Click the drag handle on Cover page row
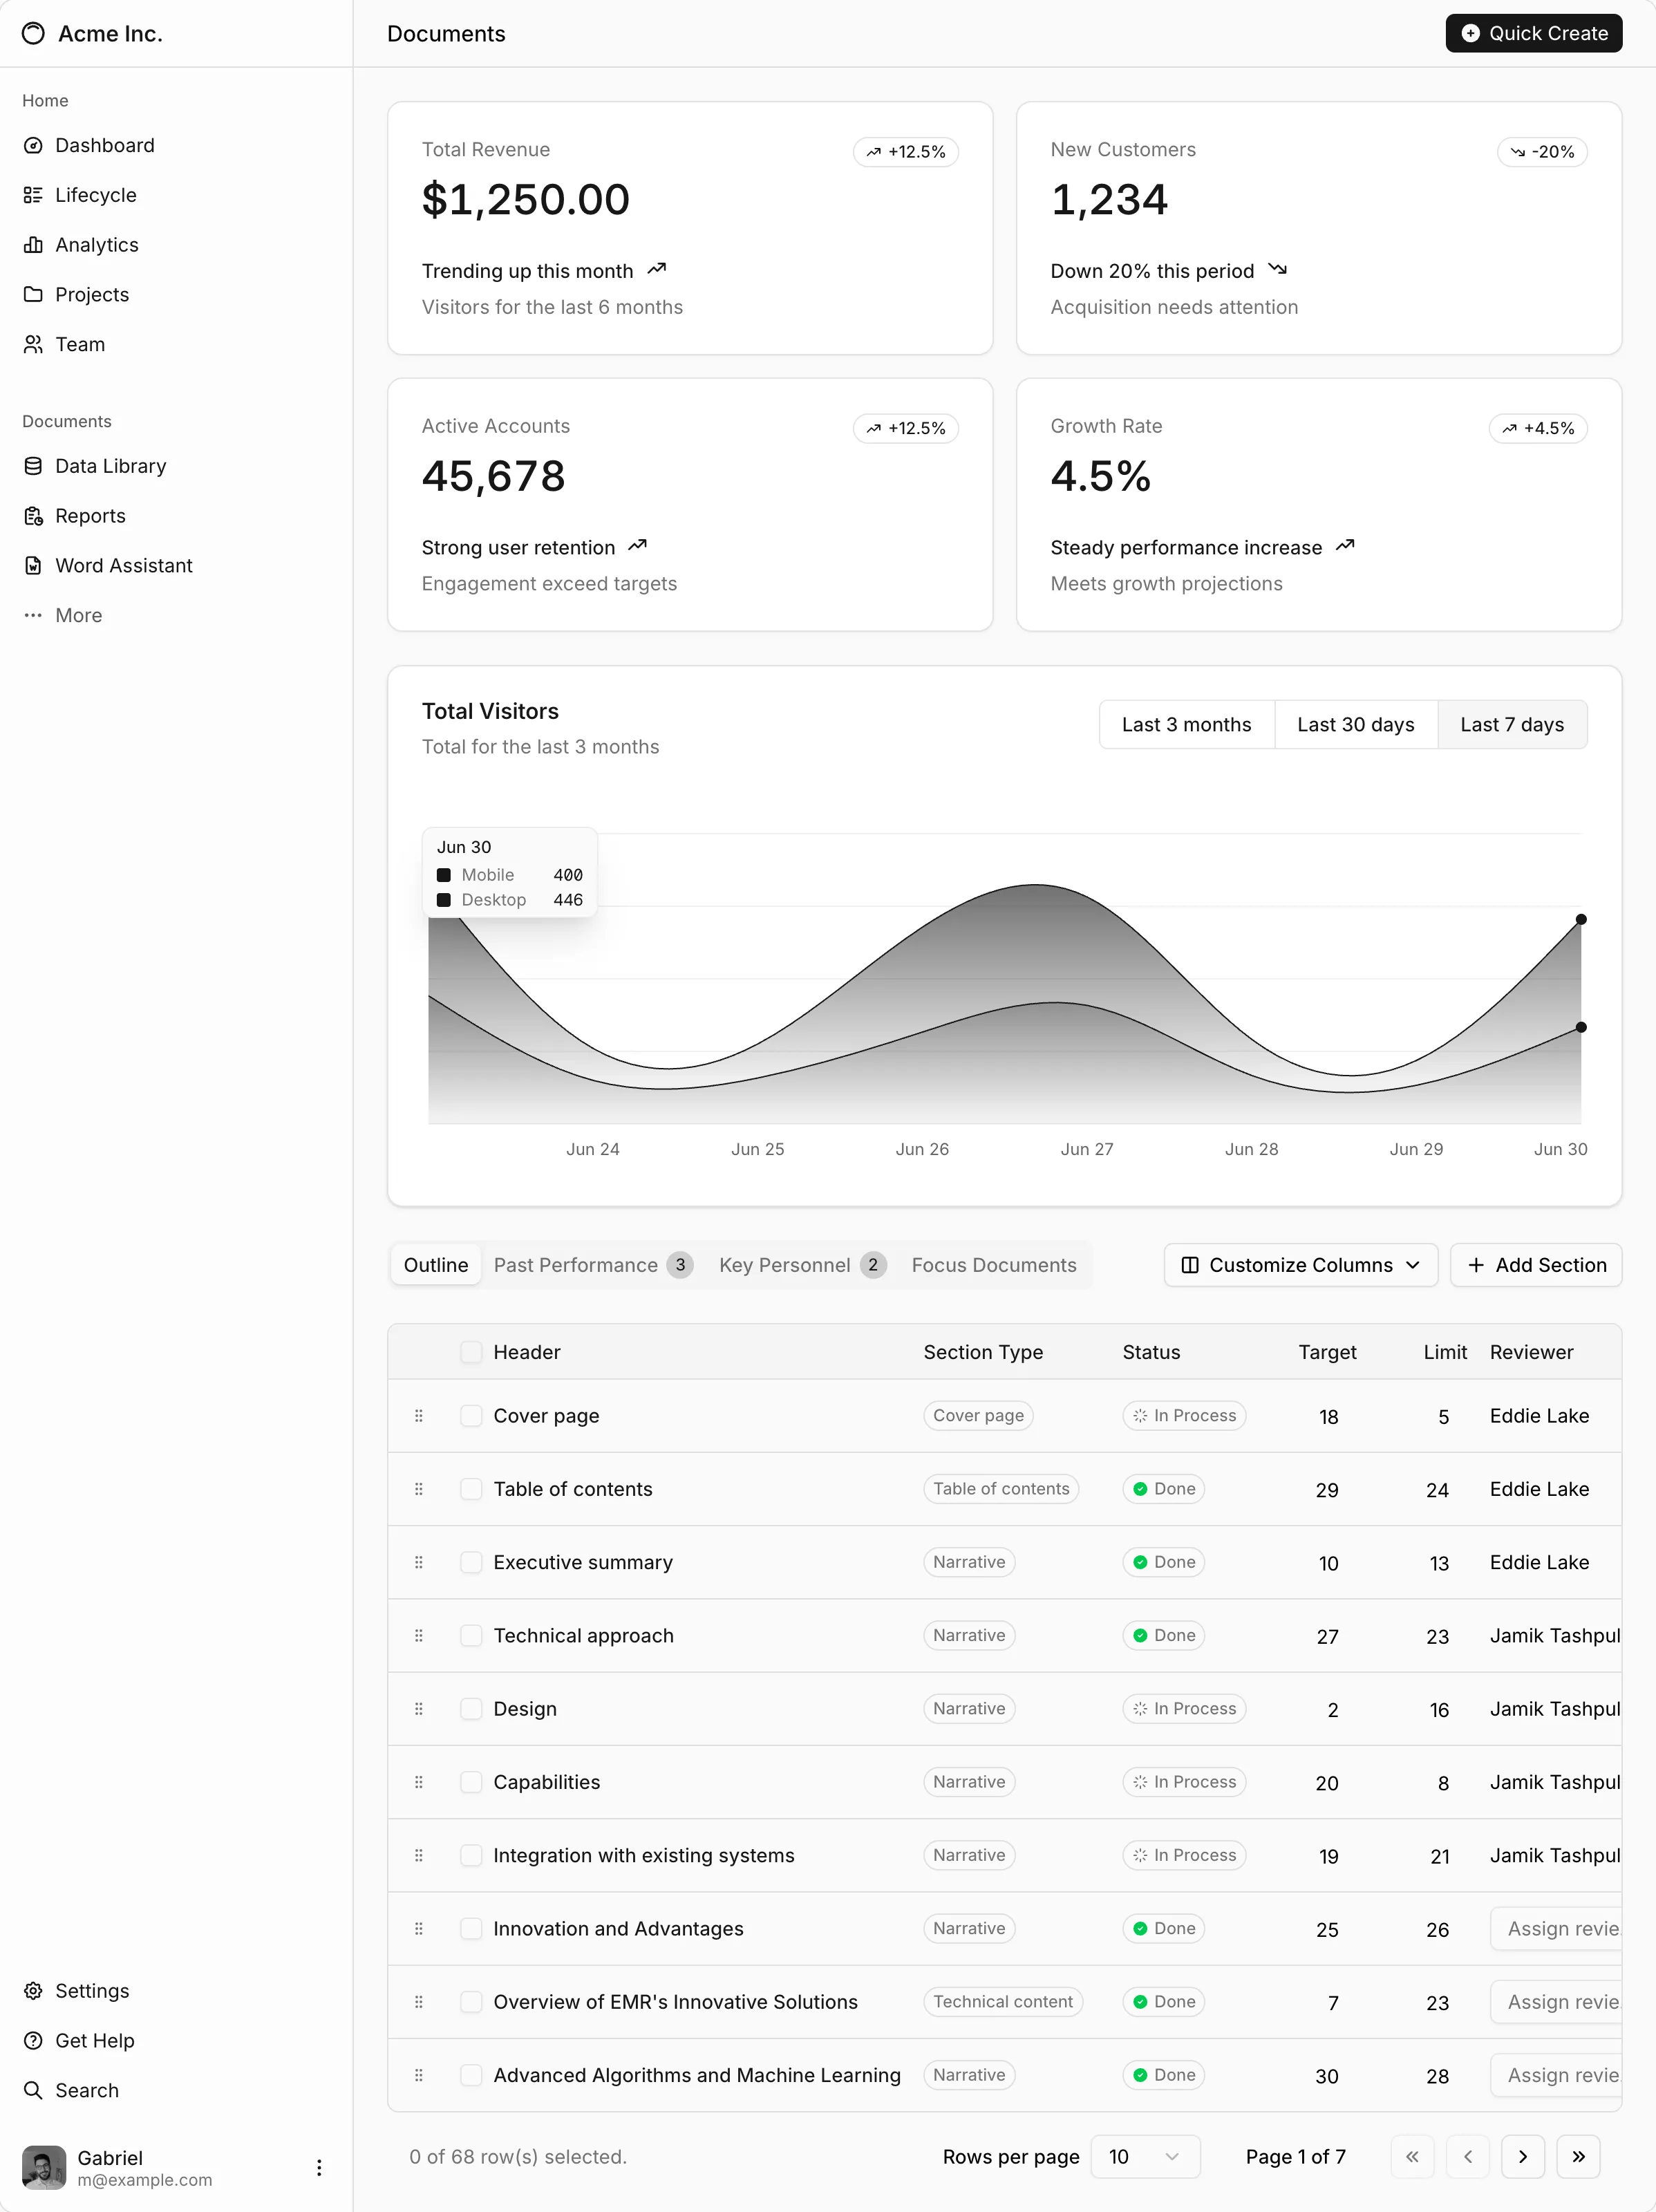The width and height of the screenshot is (1656, 2212). pyautogui.click(x=419, y=1416)
